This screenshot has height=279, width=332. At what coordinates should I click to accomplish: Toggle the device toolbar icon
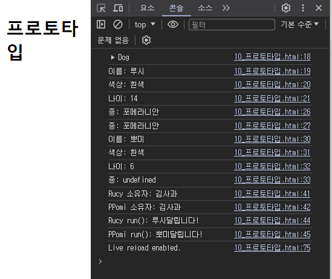[x=118, y=8]
